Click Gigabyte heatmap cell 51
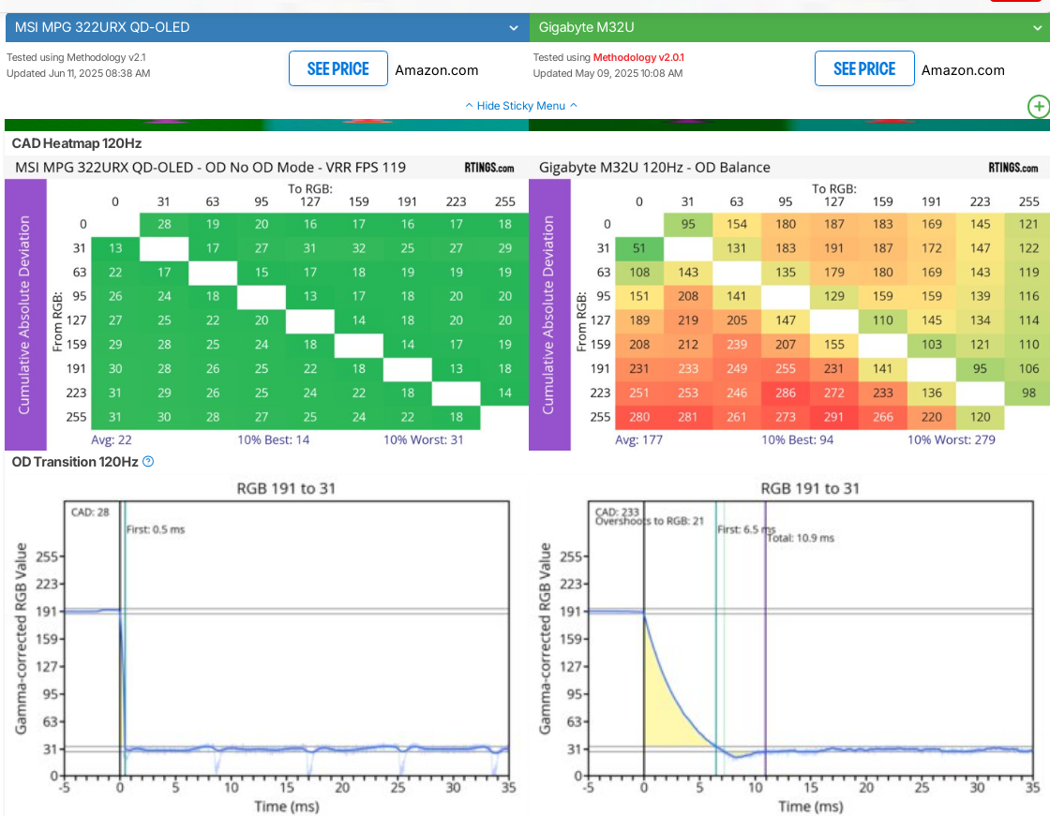The height and width of the screenshot is (816, 1050). [638, 248]
